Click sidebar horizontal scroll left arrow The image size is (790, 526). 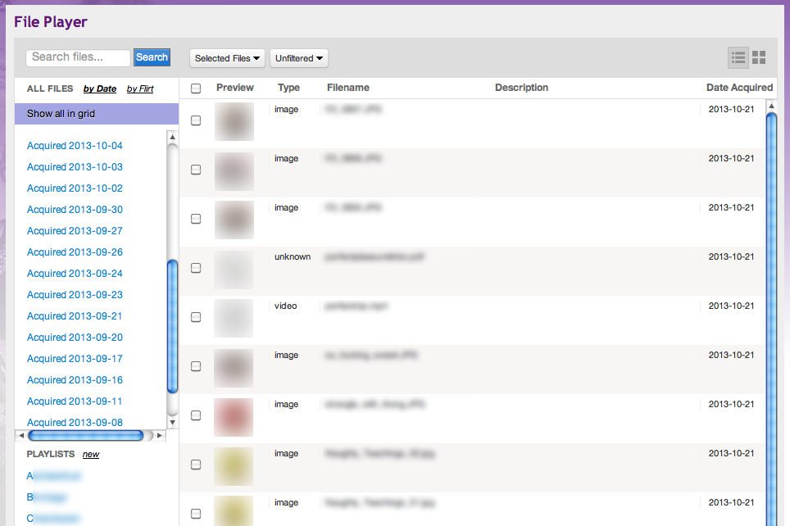pyautogui.click(x=21, y=436)
